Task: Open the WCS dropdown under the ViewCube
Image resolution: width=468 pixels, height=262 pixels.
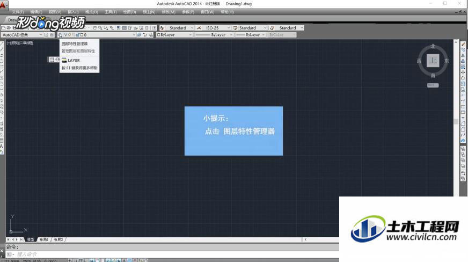Action: point(433,85)
